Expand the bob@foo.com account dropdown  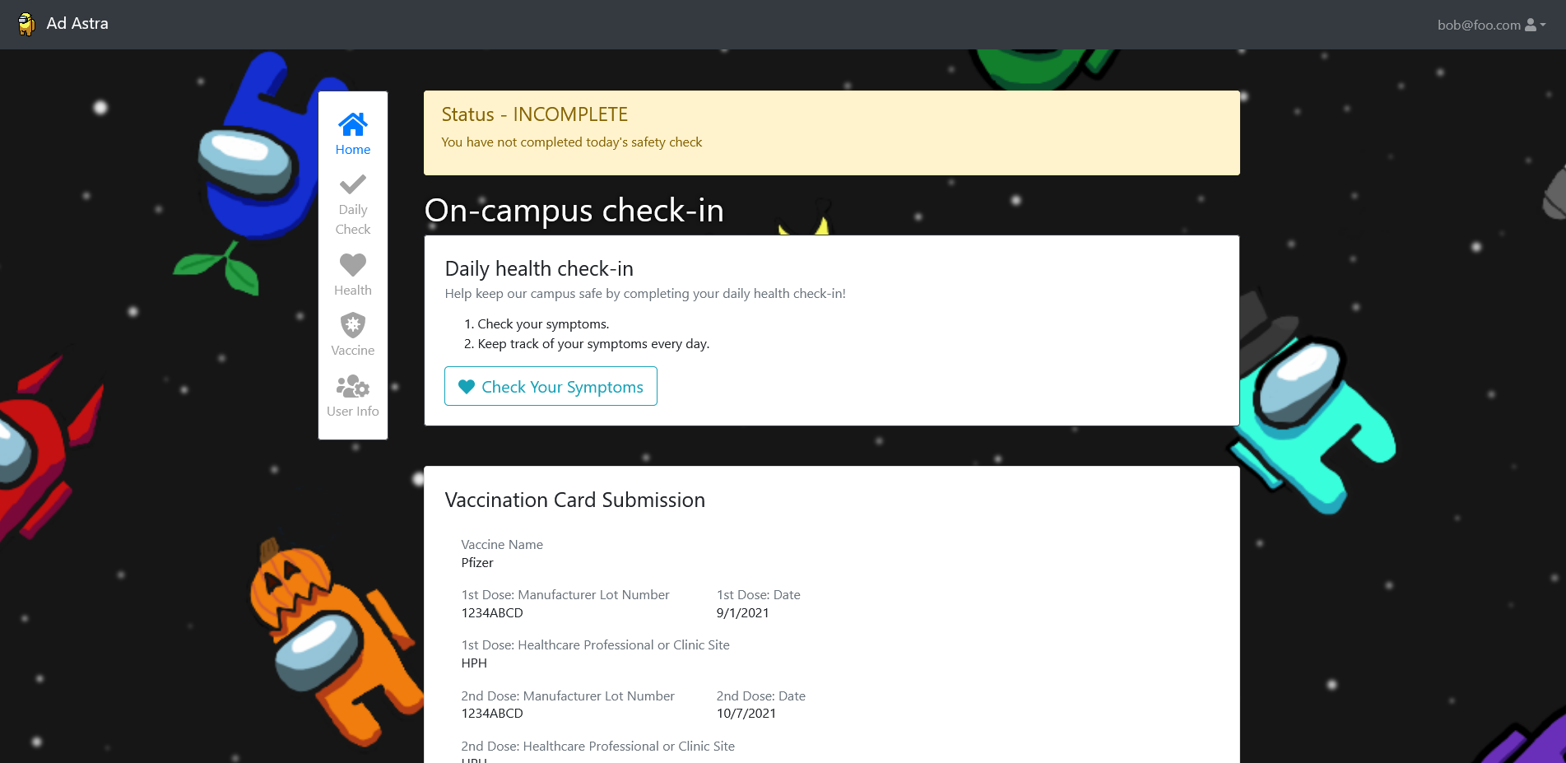(1491, 25)
